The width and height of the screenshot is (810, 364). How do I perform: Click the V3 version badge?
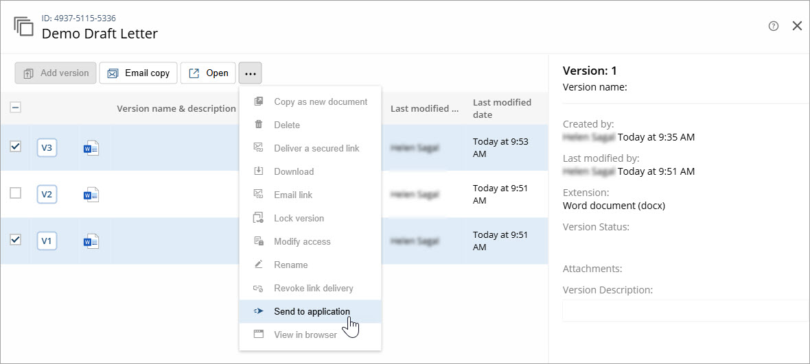(x=47, y=148)
